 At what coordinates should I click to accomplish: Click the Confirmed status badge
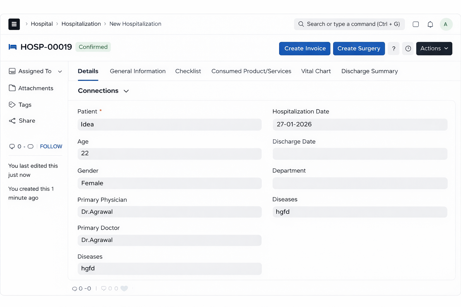tap(93, 47)
